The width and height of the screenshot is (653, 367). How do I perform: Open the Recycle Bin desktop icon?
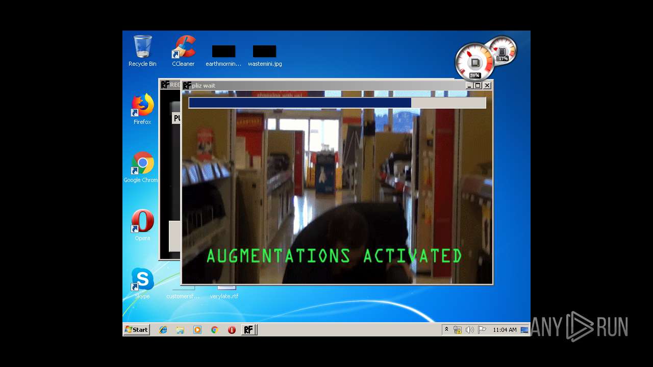pos(142,50)
